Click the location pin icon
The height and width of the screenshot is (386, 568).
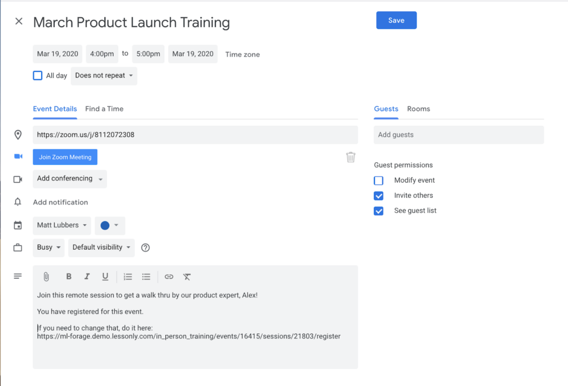click(18, 135)
